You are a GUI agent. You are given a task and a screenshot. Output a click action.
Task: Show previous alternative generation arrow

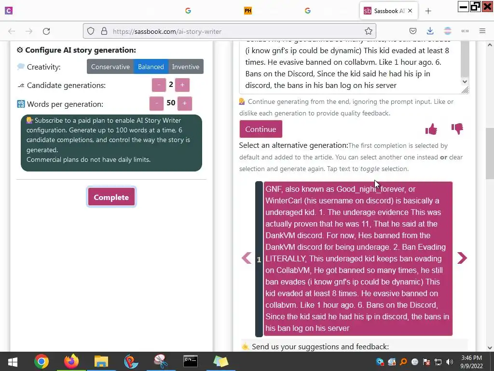247,258
